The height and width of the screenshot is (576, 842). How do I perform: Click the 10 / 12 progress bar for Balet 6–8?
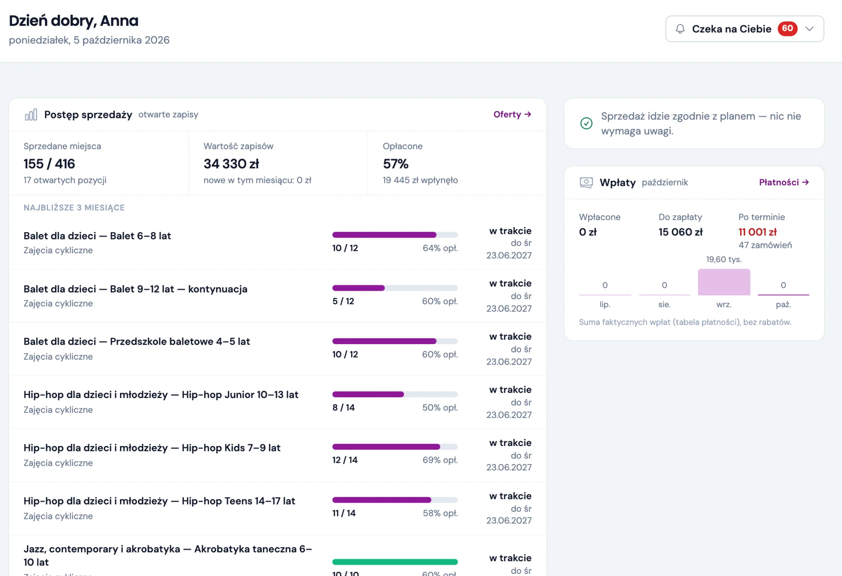point(395,235)
